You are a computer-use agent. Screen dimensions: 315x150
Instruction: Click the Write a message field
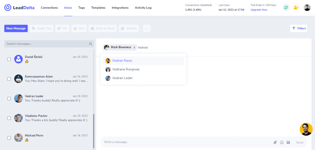[187, 142]
